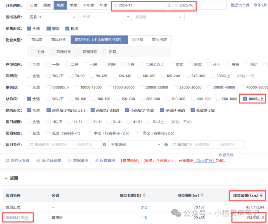The height and width of the screenshot is (224, 268).
Task: Open 数据说明 link
Action: click(x=81, y=160)
